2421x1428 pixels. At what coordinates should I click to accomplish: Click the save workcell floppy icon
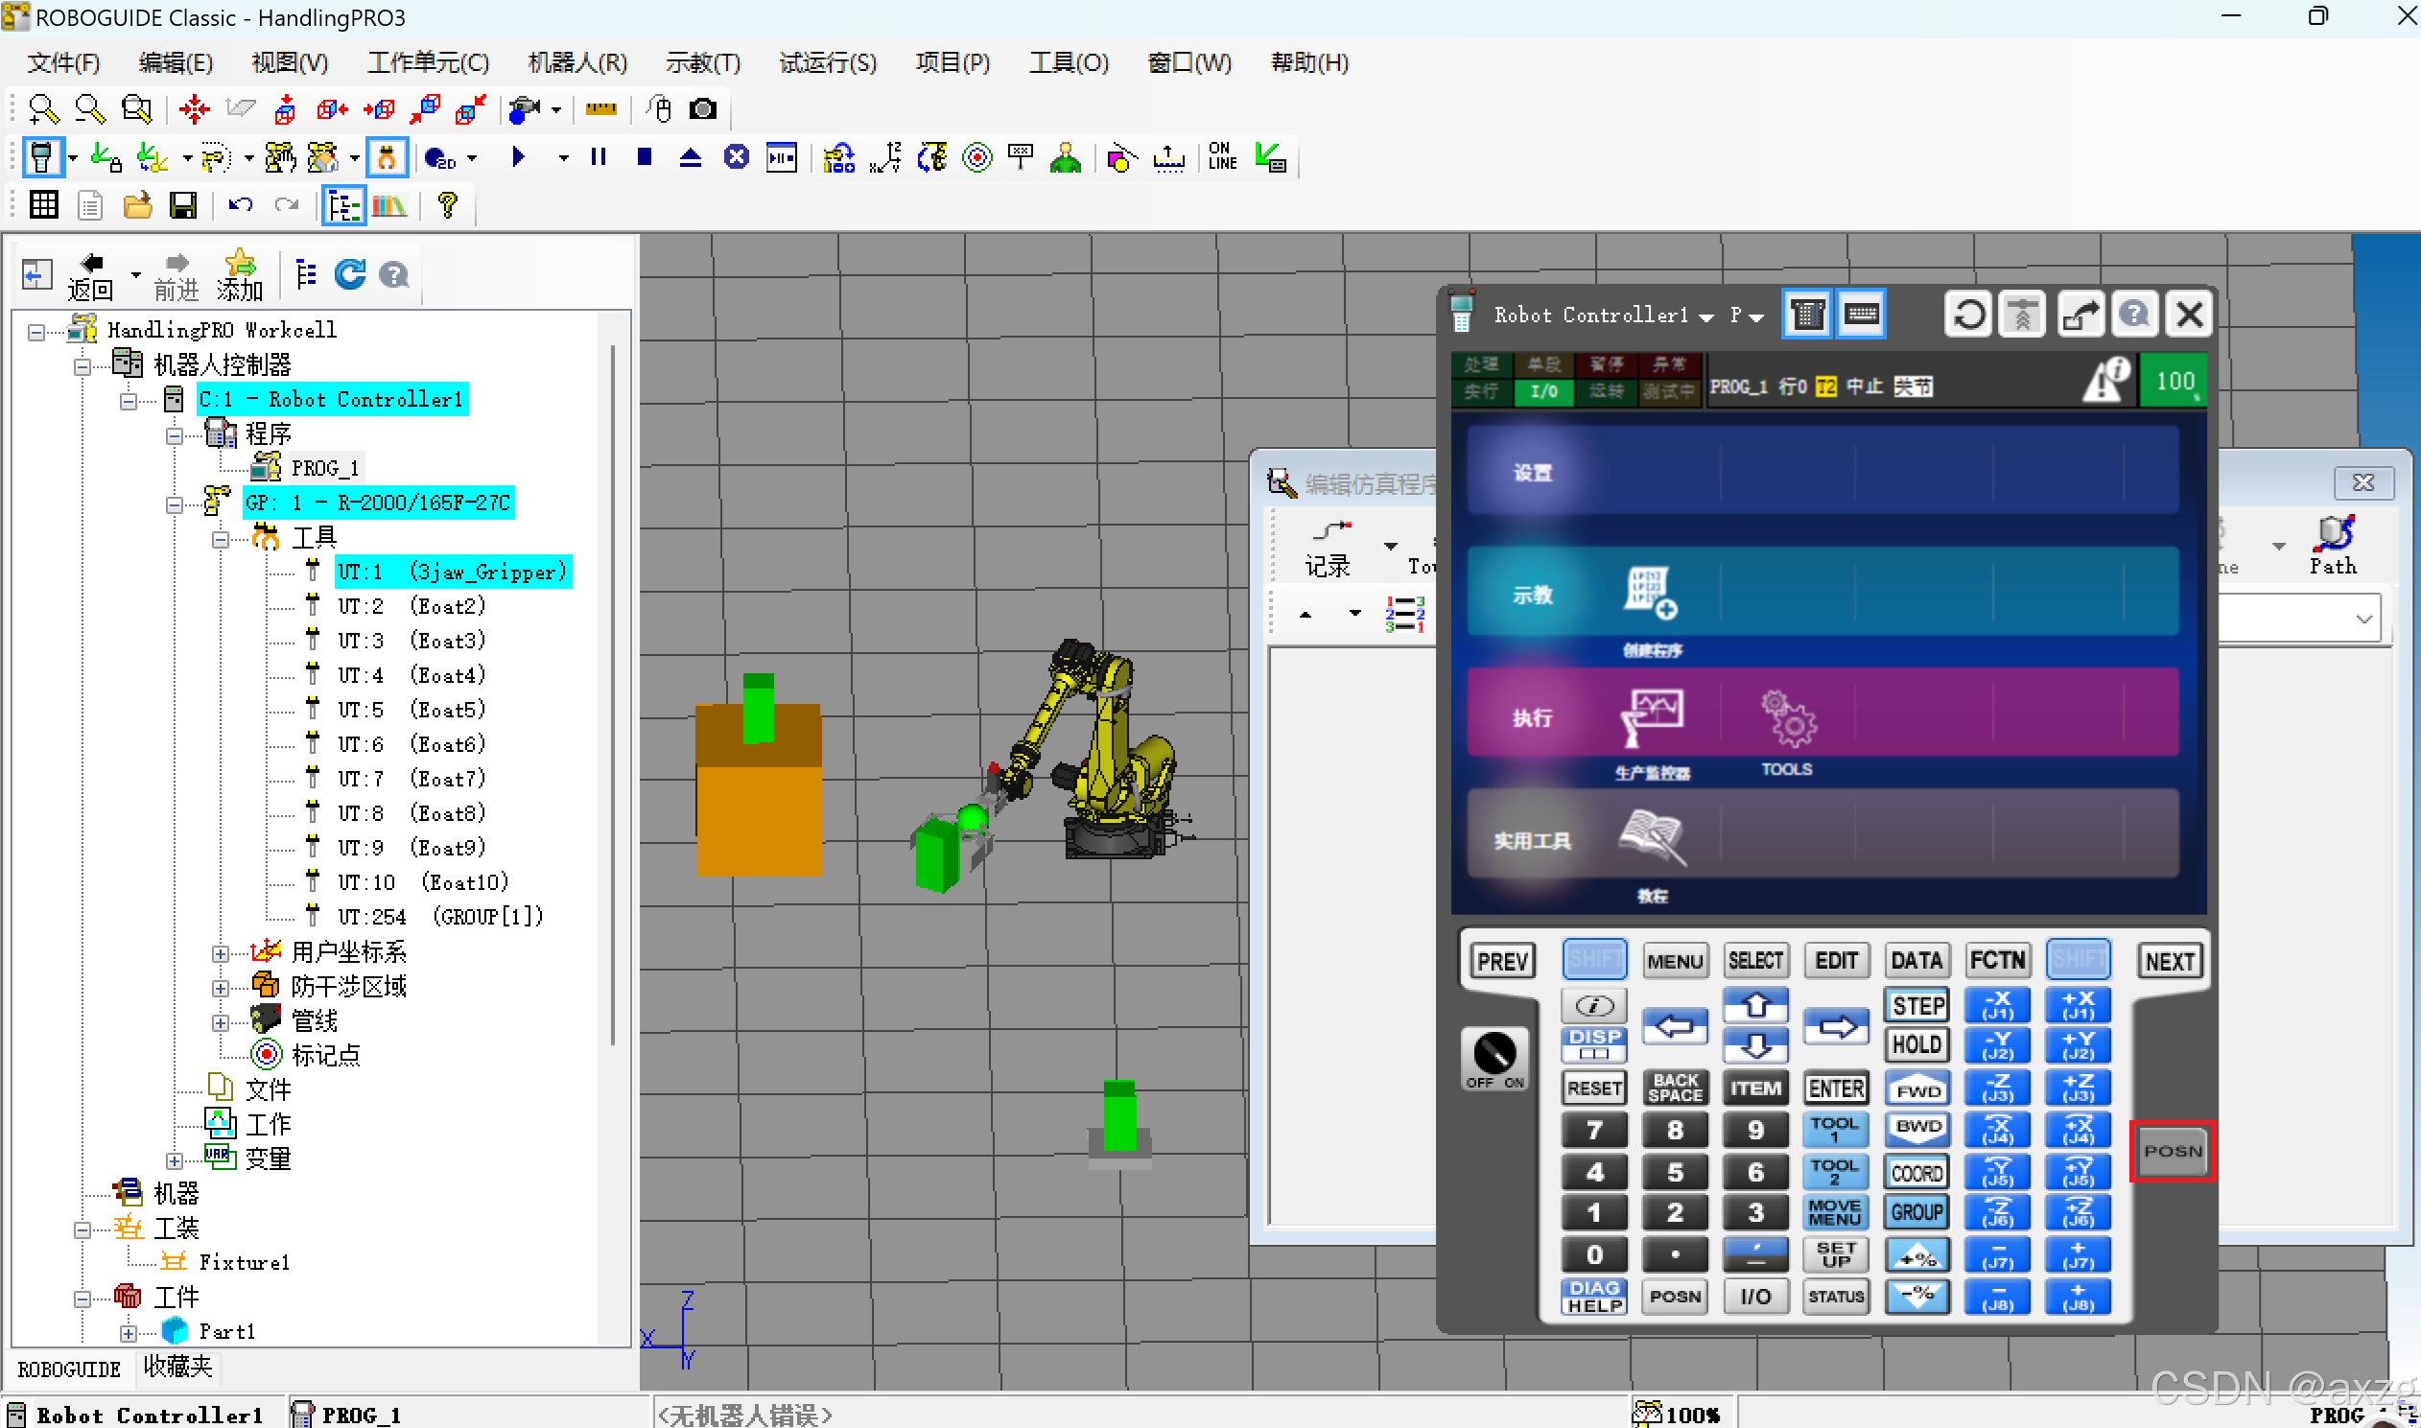tap(182, 205)
